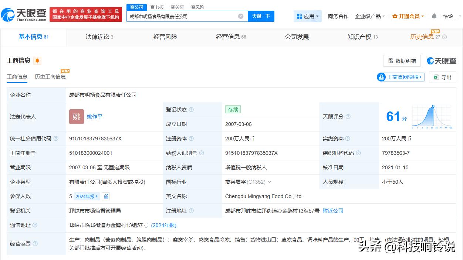Click the notification bell icon
Image resolution: width=463 pixels, height=260 pixels.
click(434, 16)
